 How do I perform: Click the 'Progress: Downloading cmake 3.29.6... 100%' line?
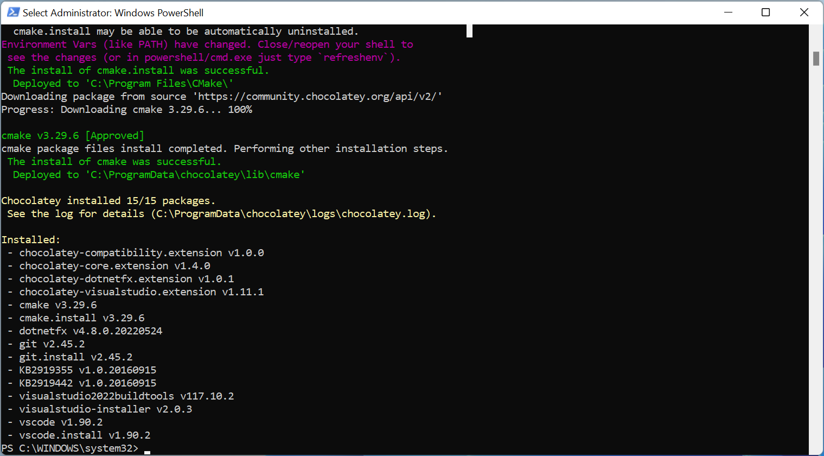(x=126, y=110)
